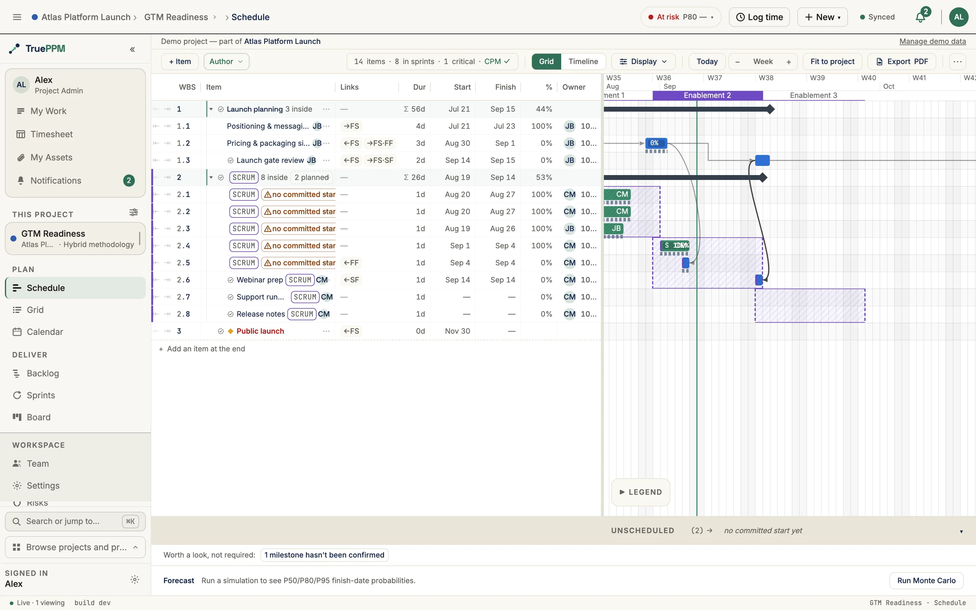
Task: Focus the Search or jump to field
Action: coord(75,522)
